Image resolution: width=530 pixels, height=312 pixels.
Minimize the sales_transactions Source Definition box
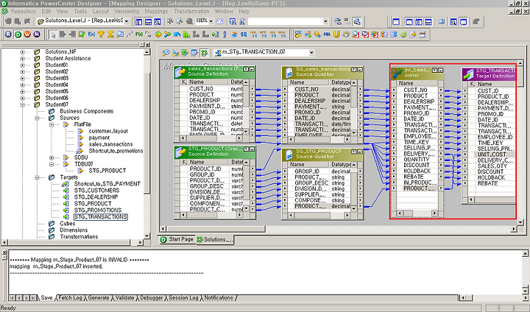(x=252, y=69)
